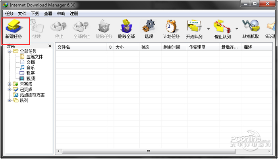Select 站点抓取方案 item
Viewport: 278px width, 159px height.
(x=32, y=95)
